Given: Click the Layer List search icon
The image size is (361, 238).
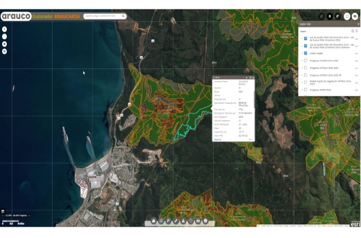Looking at the screenshot, I should coord(353,31).
